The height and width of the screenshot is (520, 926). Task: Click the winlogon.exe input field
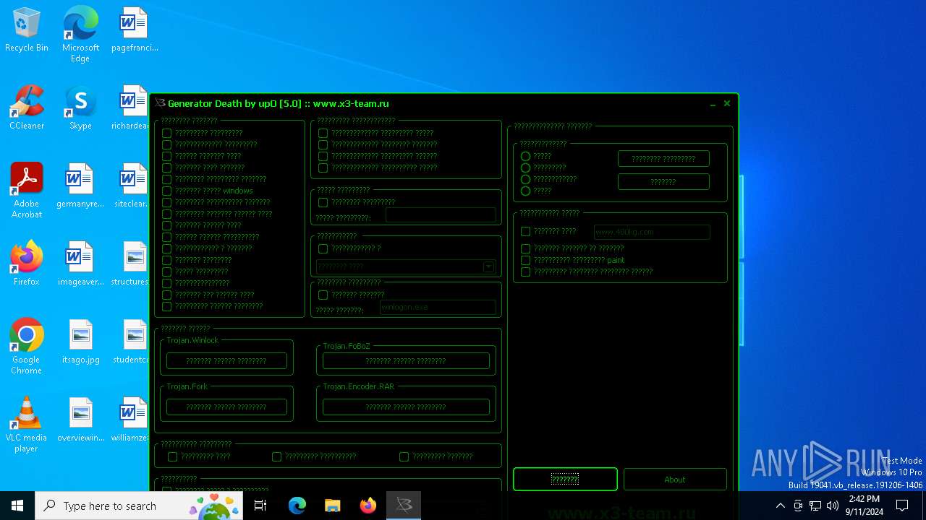[438, 307]
